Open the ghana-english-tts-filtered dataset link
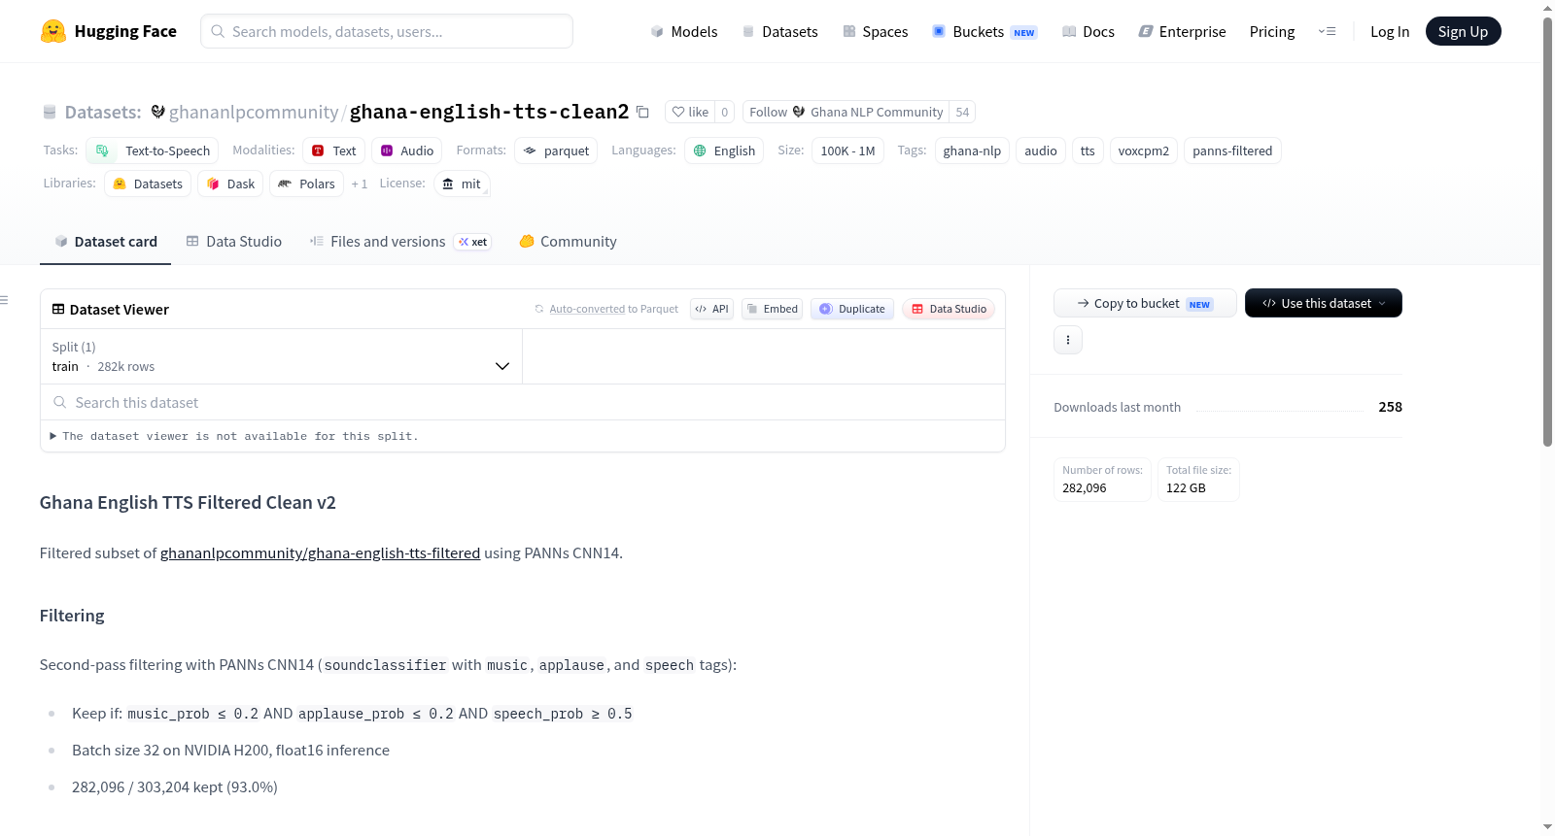1555x836 pixels. pyautogui.click(x=321, y=553)
